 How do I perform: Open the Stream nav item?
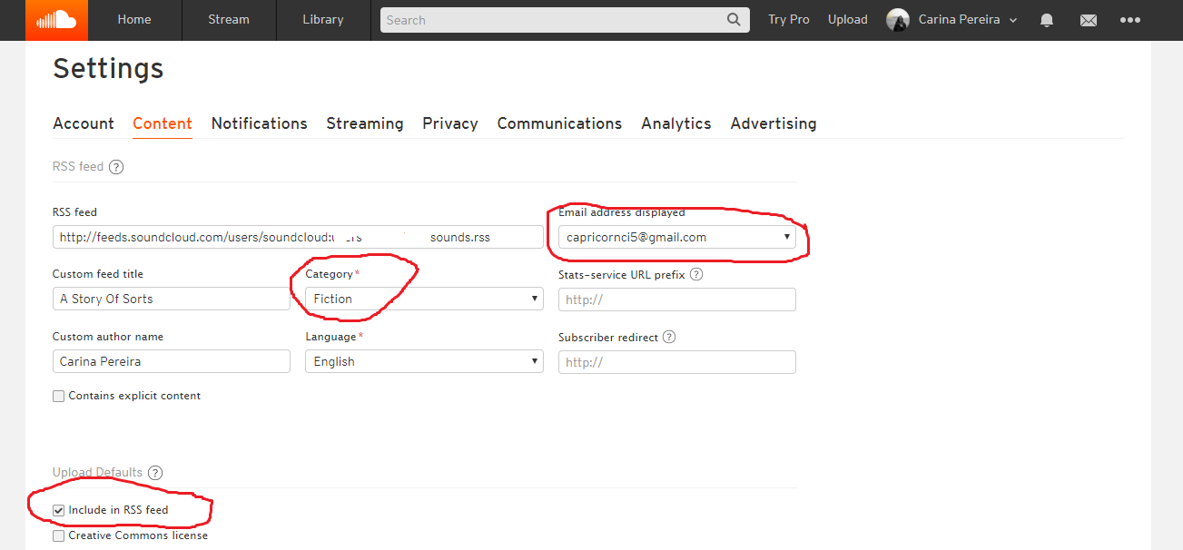(x=229, y=20)
